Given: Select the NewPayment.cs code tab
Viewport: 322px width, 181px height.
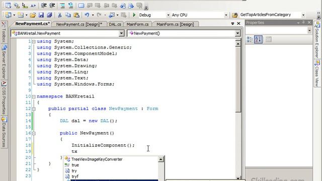Looking at the screenshot, I should pos(32,24).
